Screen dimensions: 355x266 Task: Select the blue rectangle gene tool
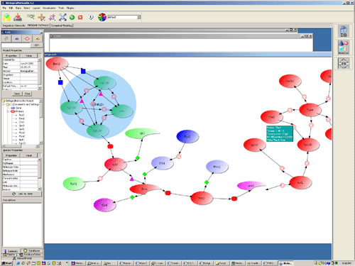coord(16,38)
